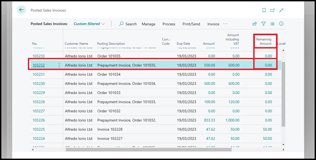The width and height of the screenshot is (316, 160).
Task: Open the Manage menu
Action: (x=149, y=24)
